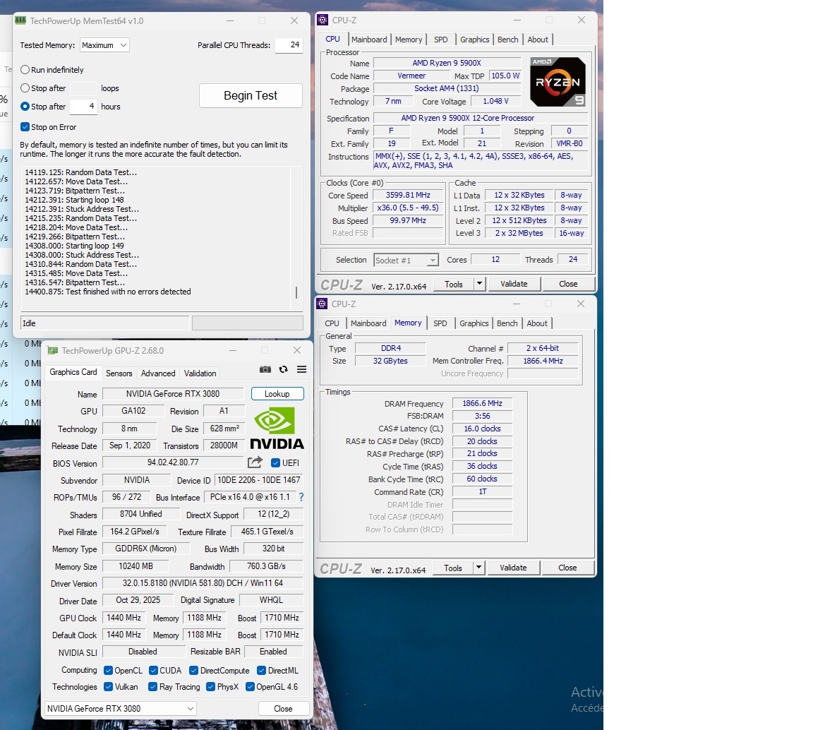813x730 pixels.
Task: Toggle the UEFI checkbox in GPU-Z
Action: (x=276, y=462)
